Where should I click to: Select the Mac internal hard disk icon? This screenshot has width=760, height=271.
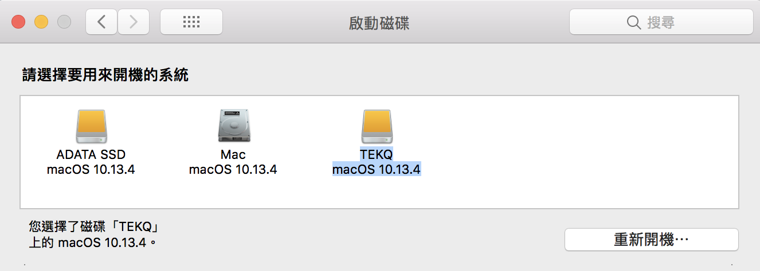[233, 126]
